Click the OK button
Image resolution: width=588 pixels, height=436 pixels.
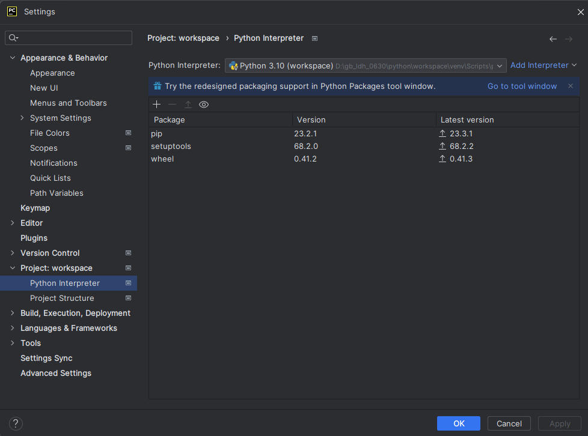(459, 423)
